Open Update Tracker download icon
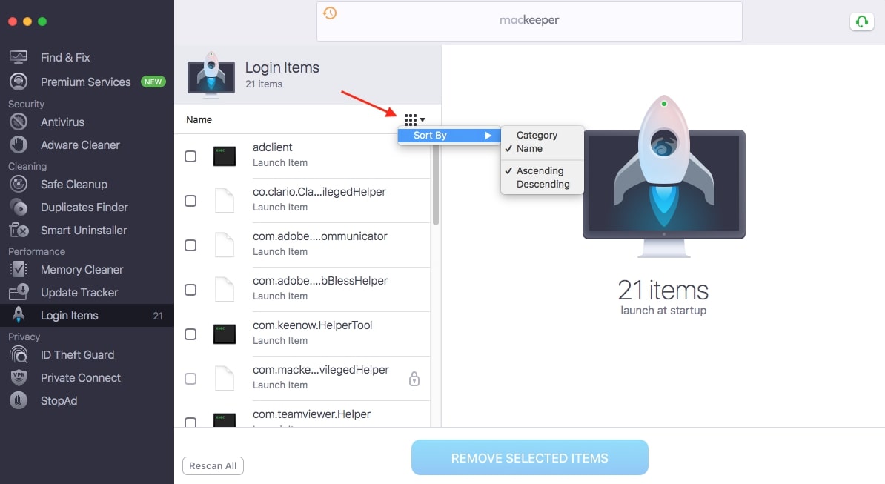This screenshot has width=885, height=484. coord(18,292)
